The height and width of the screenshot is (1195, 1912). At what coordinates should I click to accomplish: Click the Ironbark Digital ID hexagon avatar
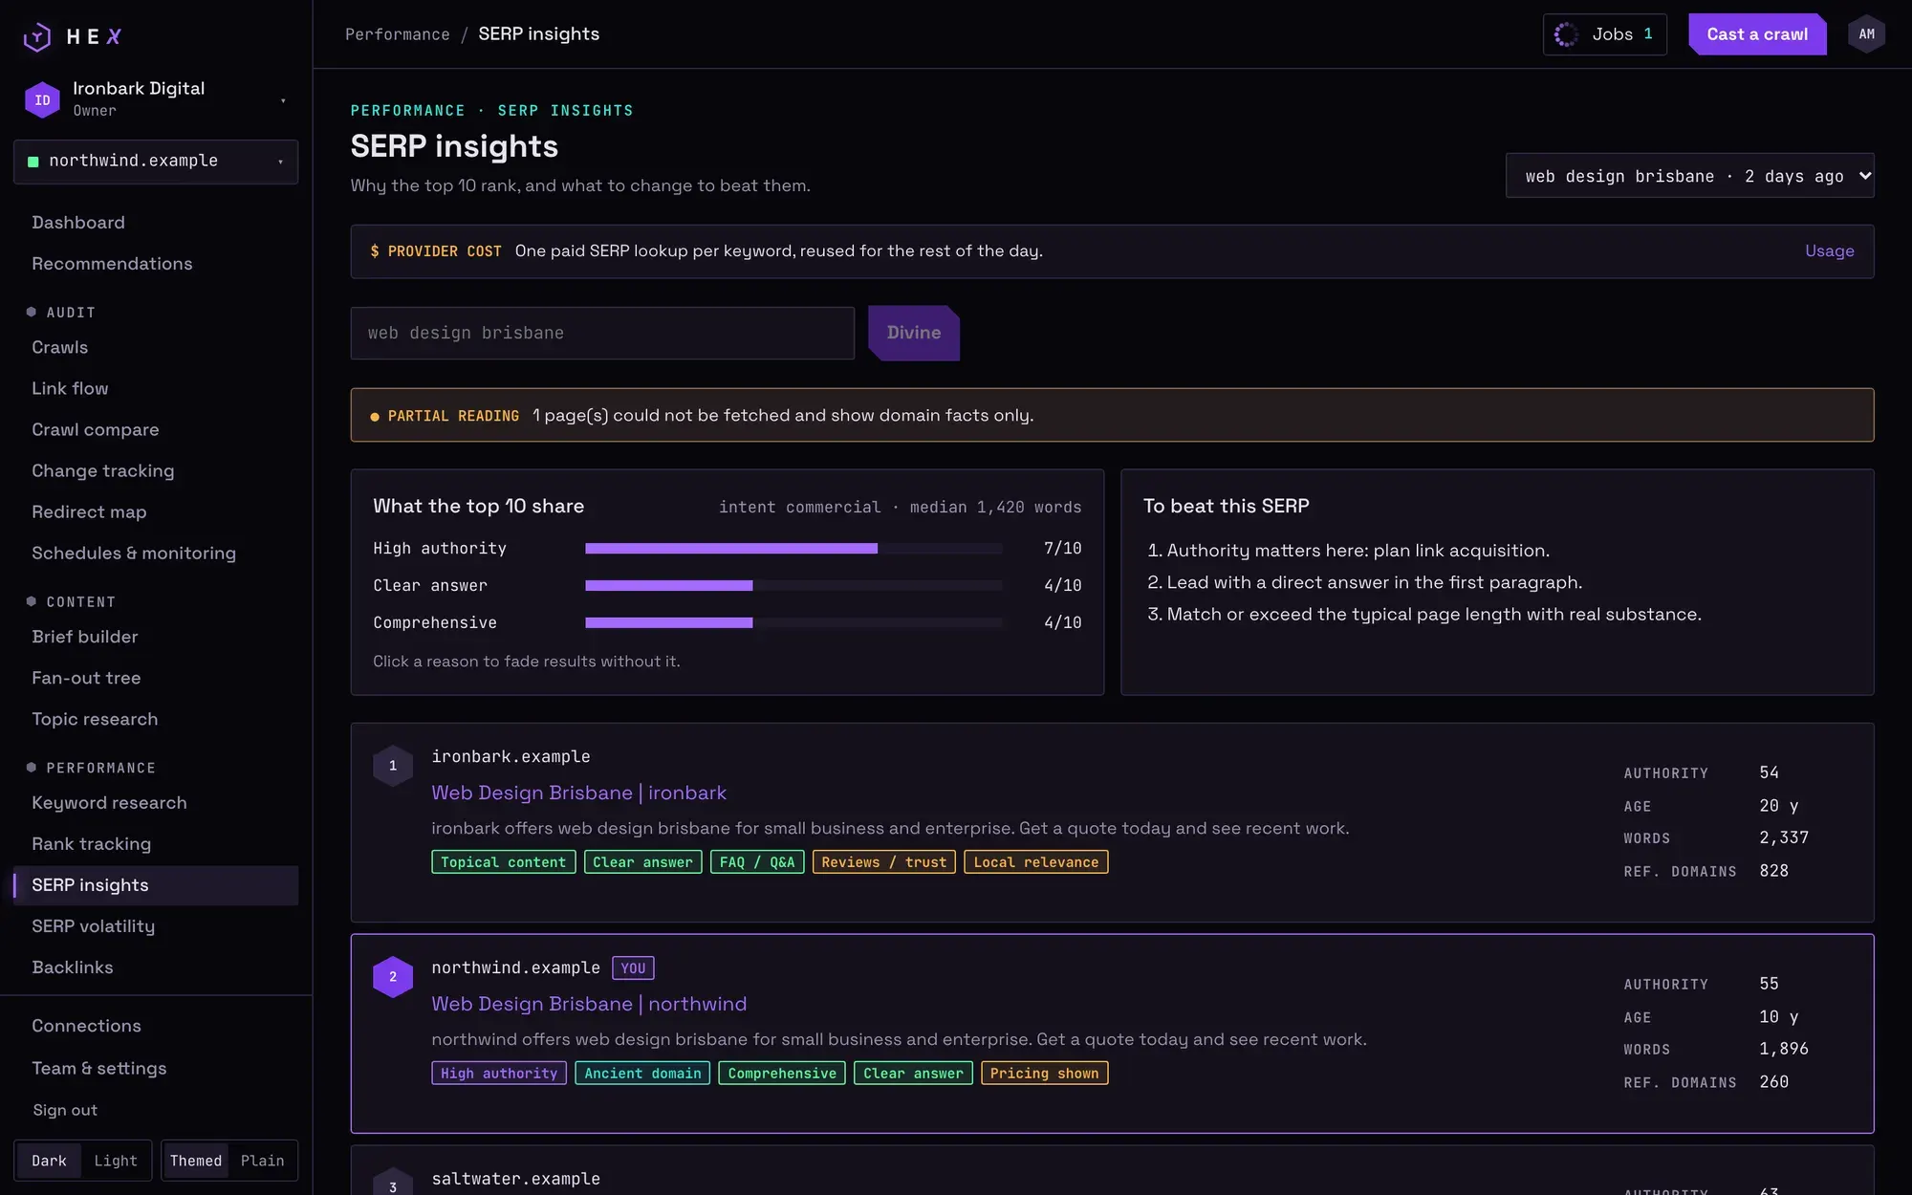tap(42, 99)
